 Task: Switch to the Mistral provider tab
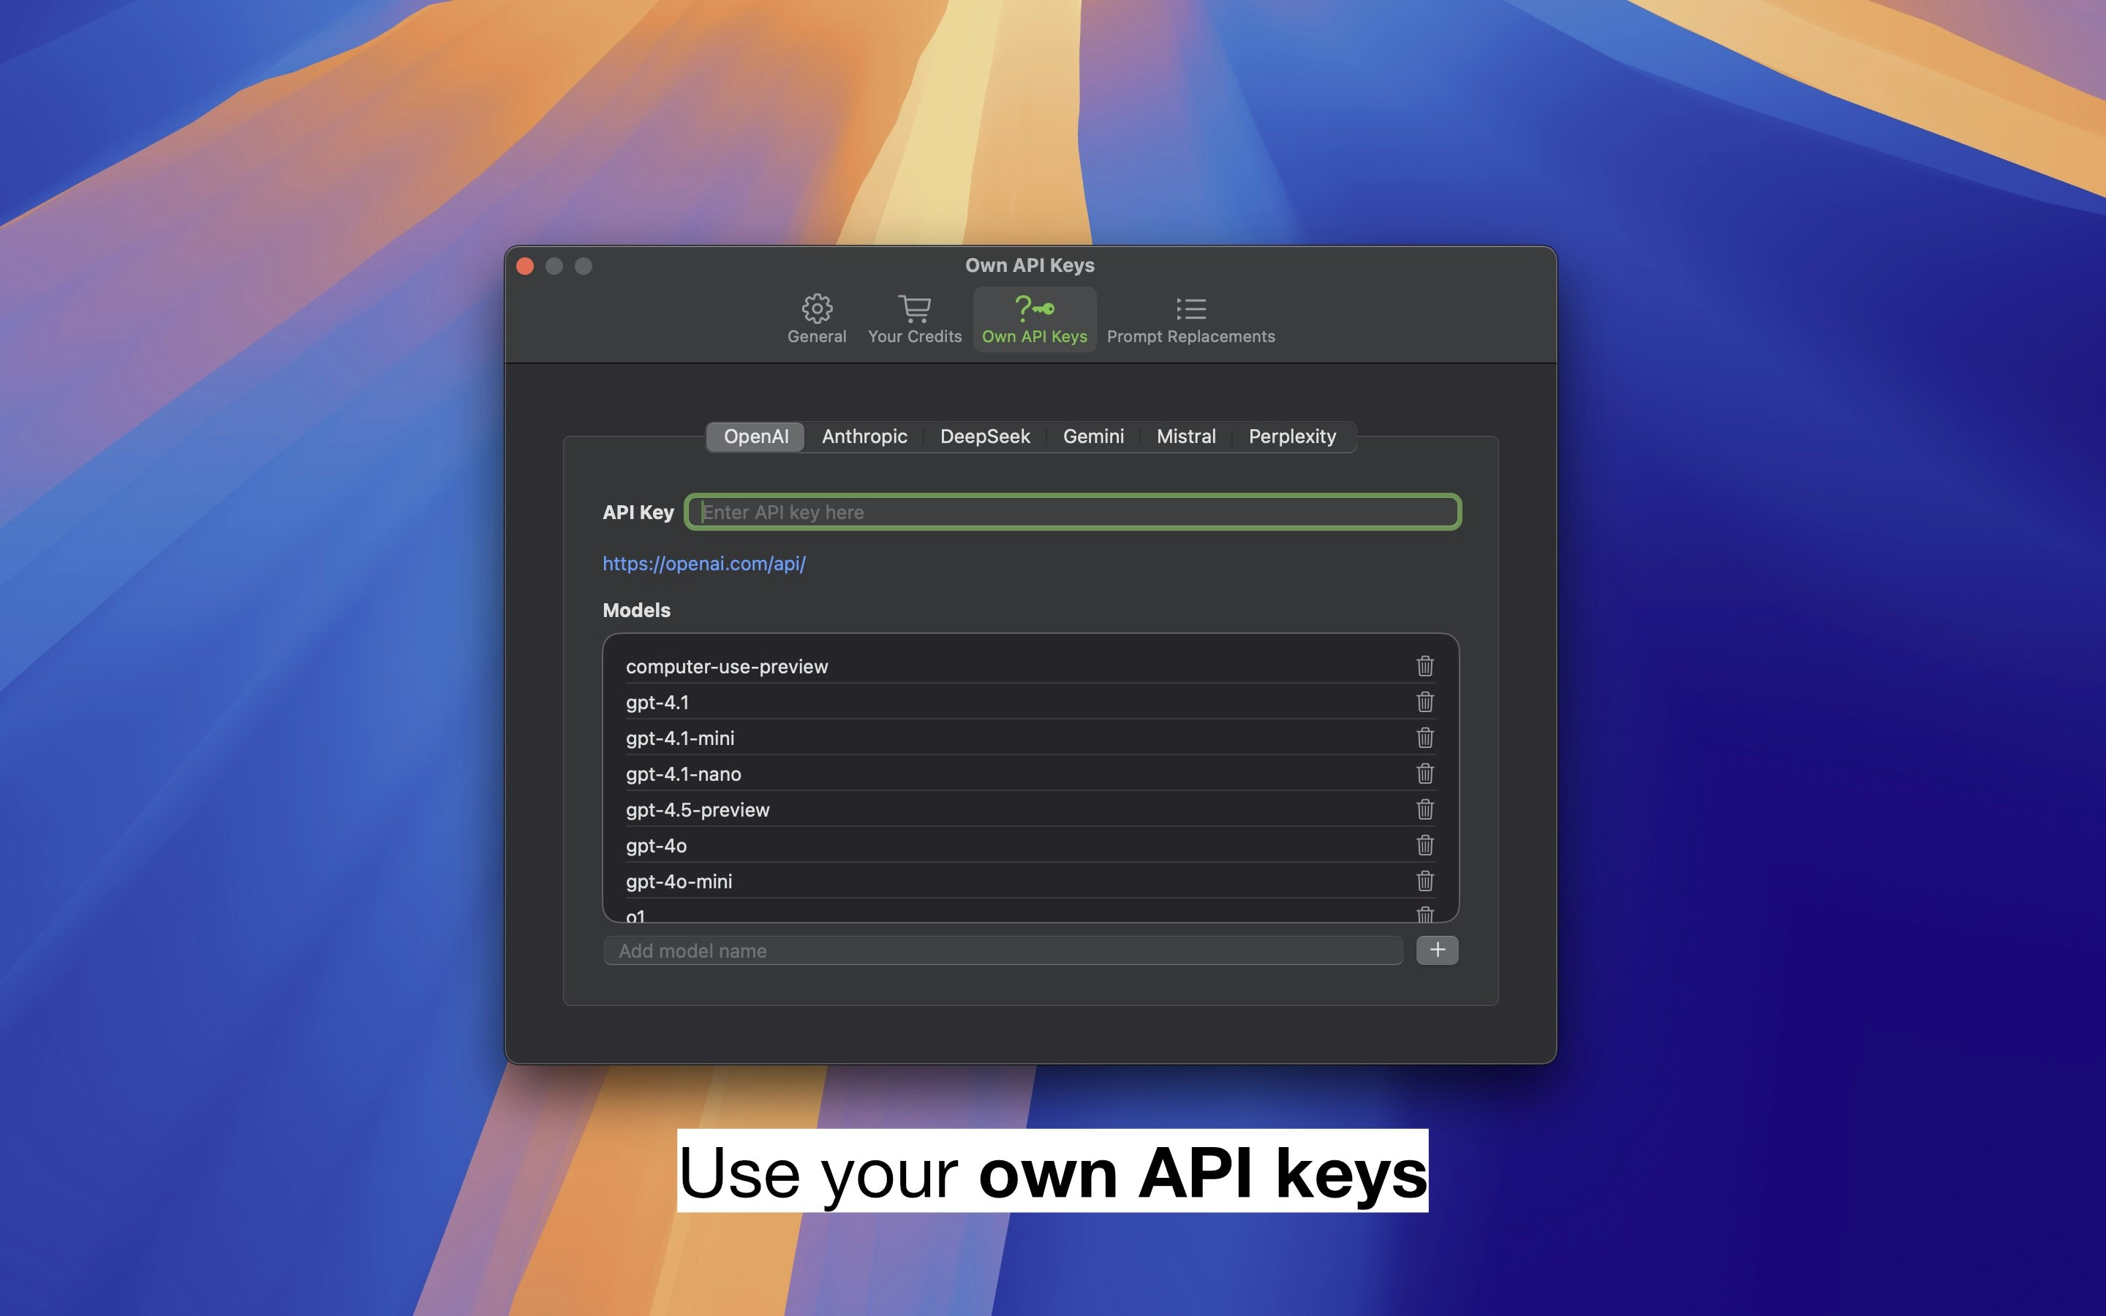pos(1185,436)
